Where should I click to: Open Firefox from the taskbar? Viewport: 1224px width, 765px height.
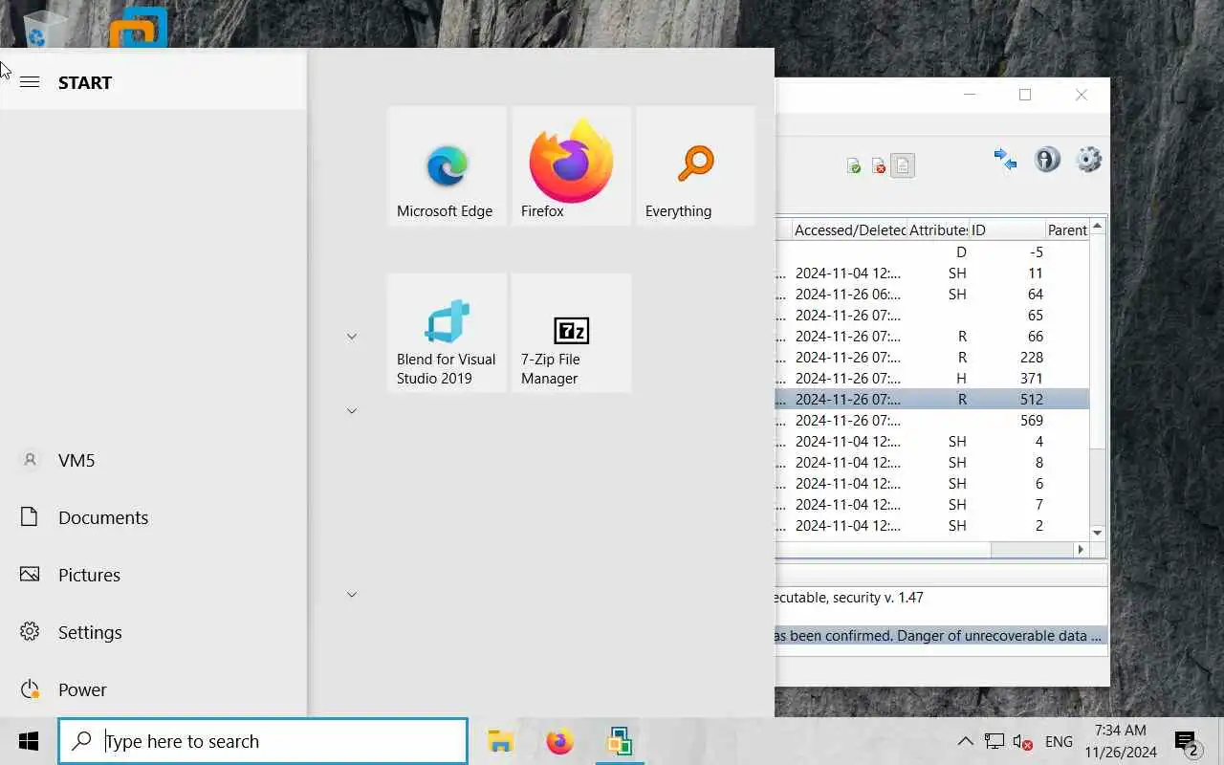pyautogui.click(x=559, y=741)
